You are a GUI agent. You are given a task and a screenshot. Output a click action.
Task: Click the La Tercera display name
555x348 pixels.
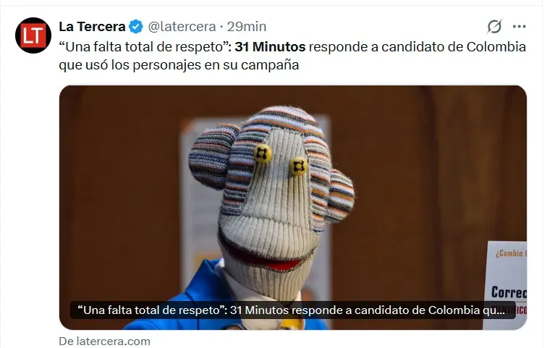coord(92,27)
